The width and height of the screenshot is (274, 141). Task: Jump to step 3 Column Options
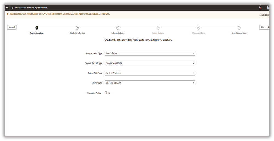118,28
